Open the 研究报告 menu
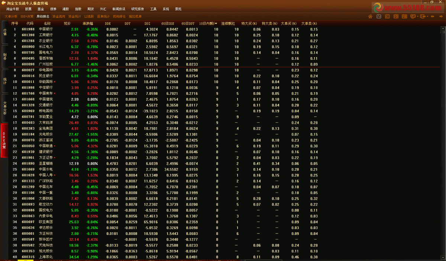 pyautogui.click(x=138, y=9)
